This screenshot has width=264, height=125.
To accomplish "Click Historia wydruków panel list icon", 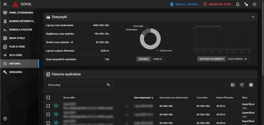I will point(48,74).
